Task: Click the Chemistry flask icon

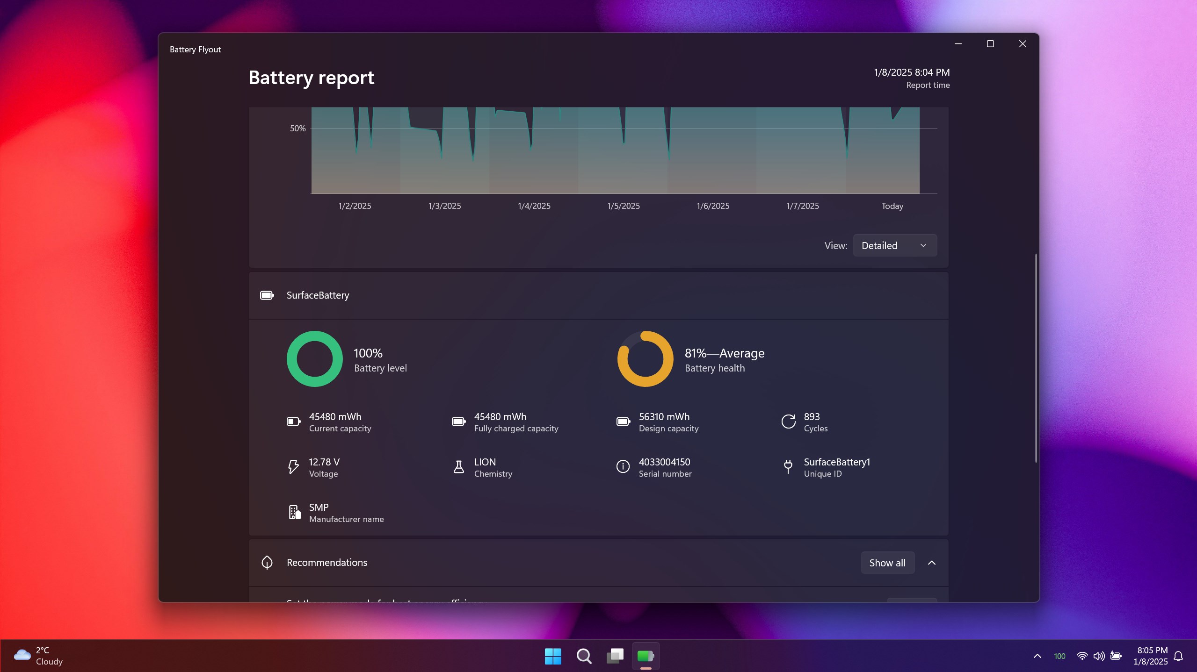Action: (x=458, y=467)
